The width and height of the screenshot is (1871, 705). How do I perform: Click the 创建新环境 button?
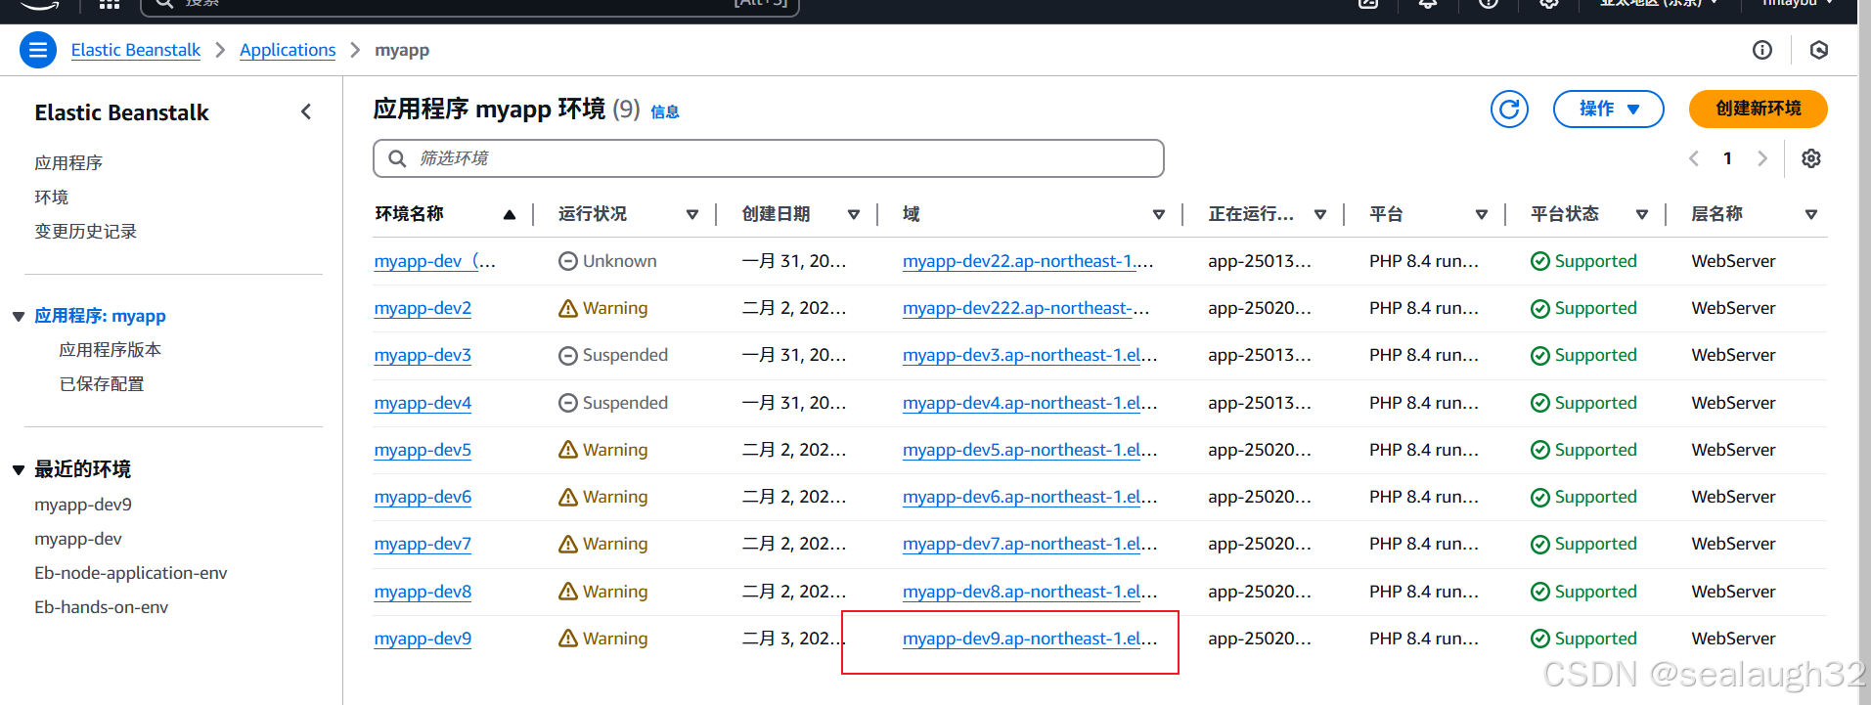point(1758,109)
